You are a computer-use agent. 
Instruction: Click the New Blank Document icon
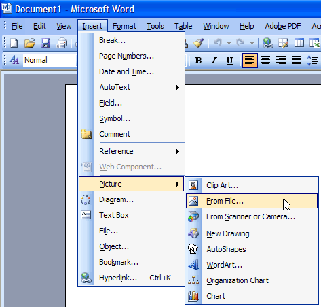point(14,43)
